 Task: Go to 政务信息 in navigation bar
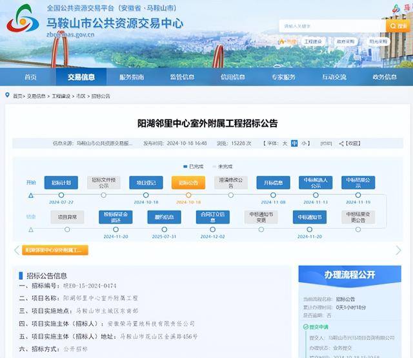click(x=385, y=77)
